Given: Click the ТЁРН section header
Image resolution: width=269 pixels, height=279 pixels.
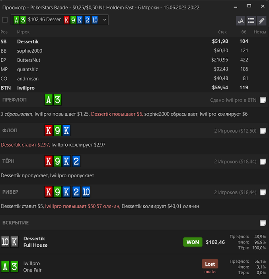Looking at the screenshot, I should pyautogui.click(x=8, y=161).
